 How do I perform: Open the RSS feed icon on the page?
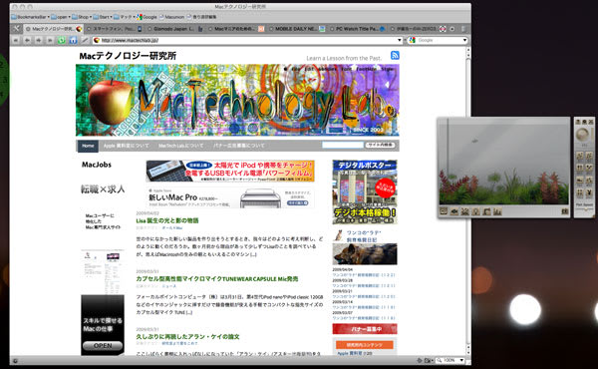tap(395, 55)
